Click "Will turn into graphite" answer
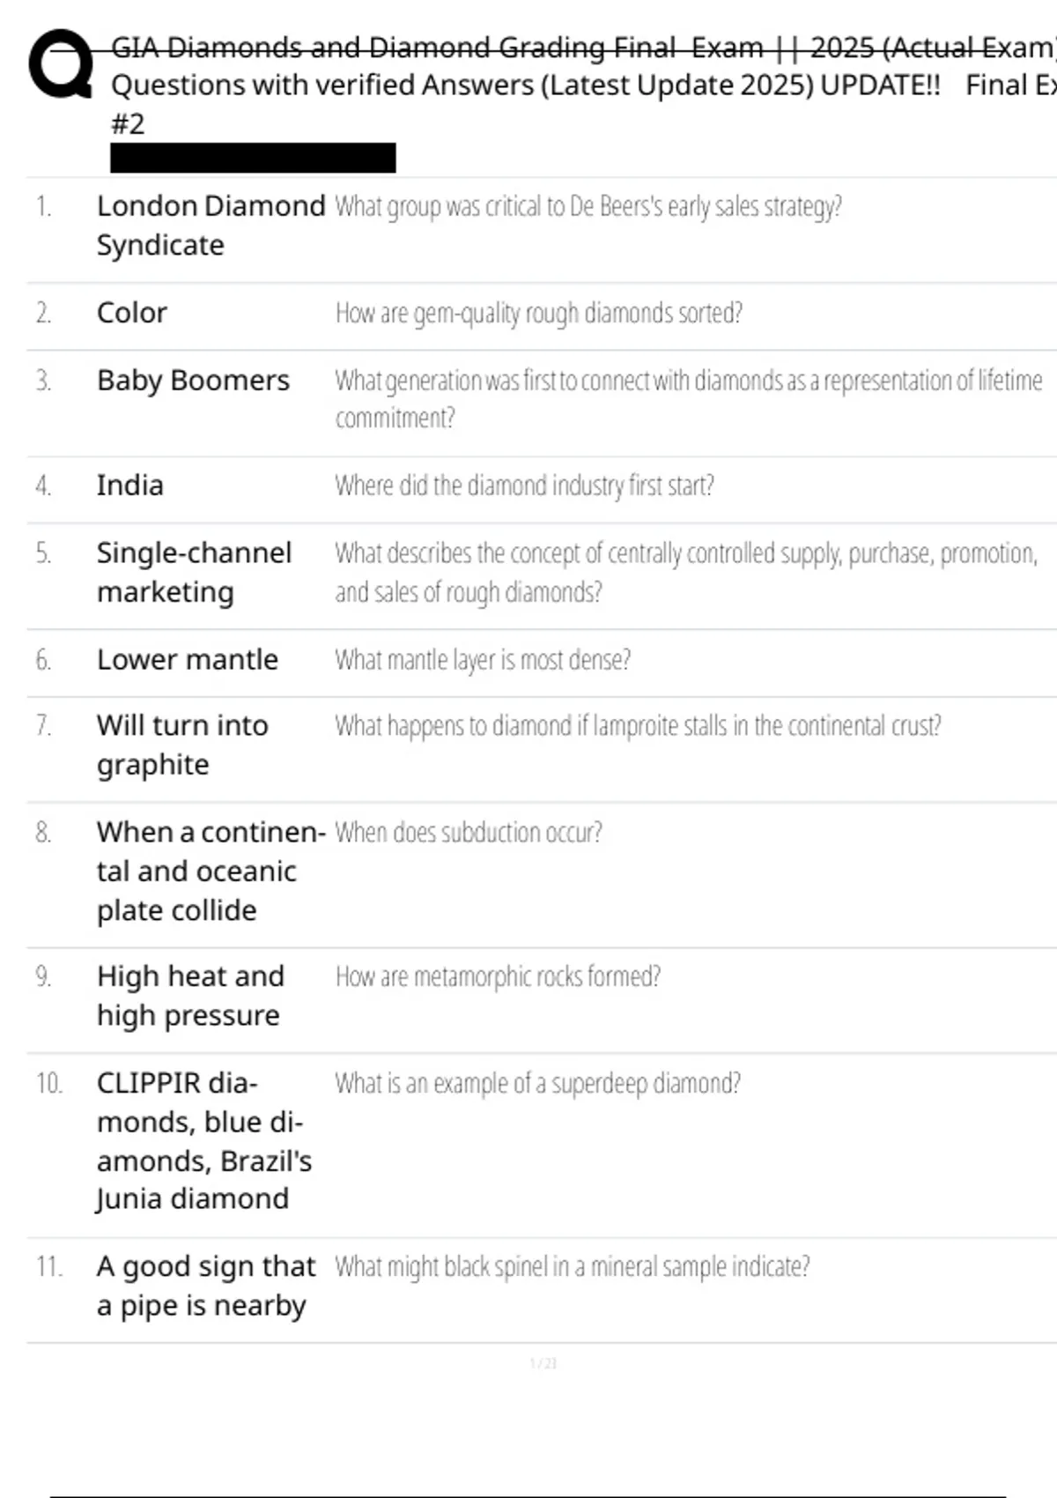The width and height of the screenshot is (1057, 1498). click(x=182, y=745)
